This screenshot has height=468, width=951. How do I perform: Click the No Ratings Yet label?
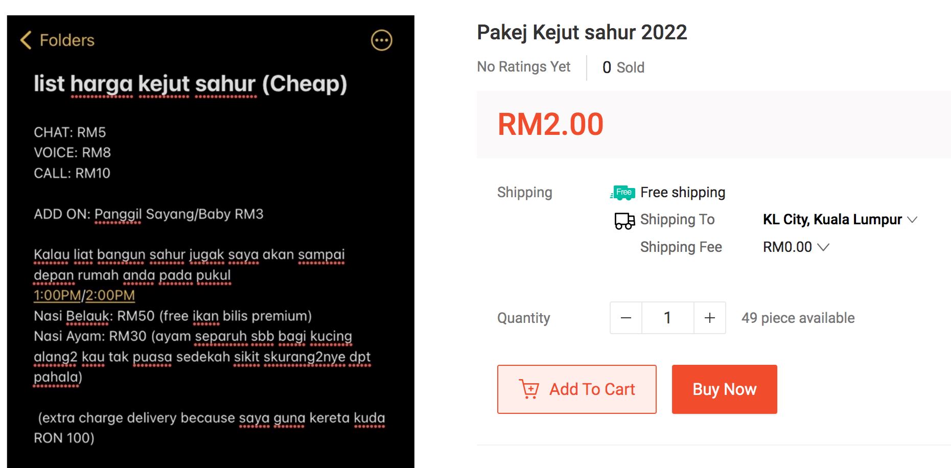[523, 66]
